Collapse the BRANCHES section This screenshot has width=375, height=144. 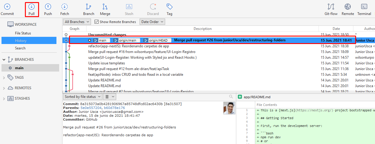(x=4, y=59)
